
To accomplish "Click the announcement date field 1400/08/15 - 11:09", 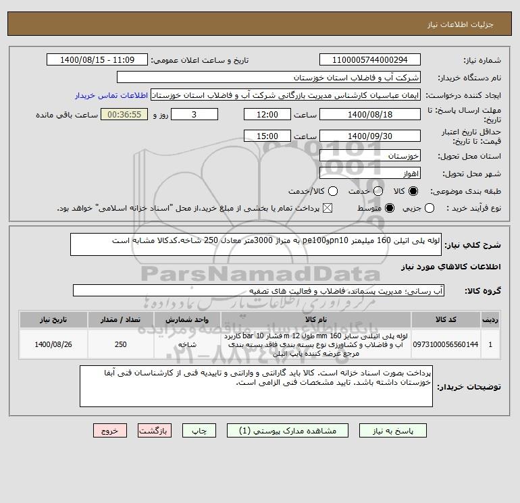I will click(97, 60).
